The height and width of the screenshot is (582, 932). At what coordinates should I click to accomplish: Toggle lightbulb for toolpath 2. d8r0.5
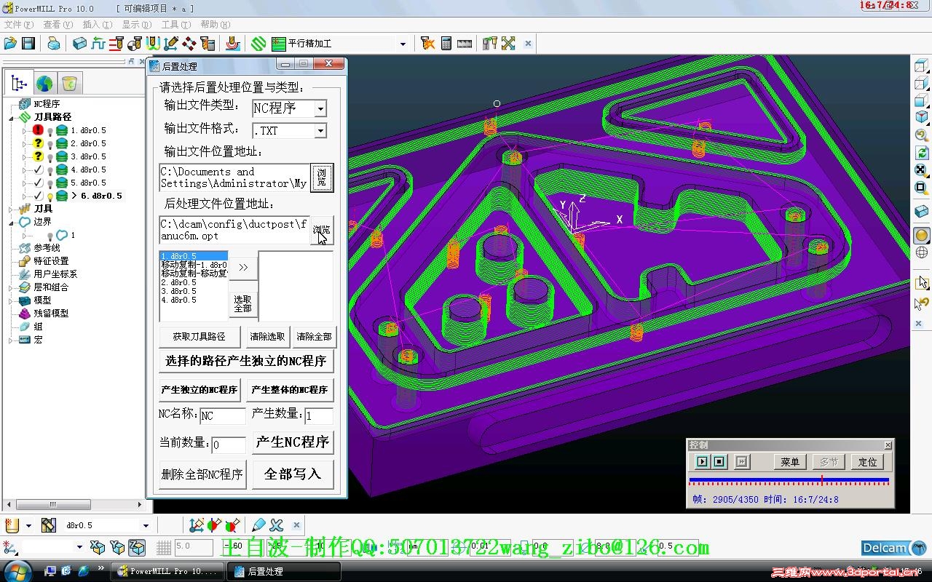(x=50, y=144)
